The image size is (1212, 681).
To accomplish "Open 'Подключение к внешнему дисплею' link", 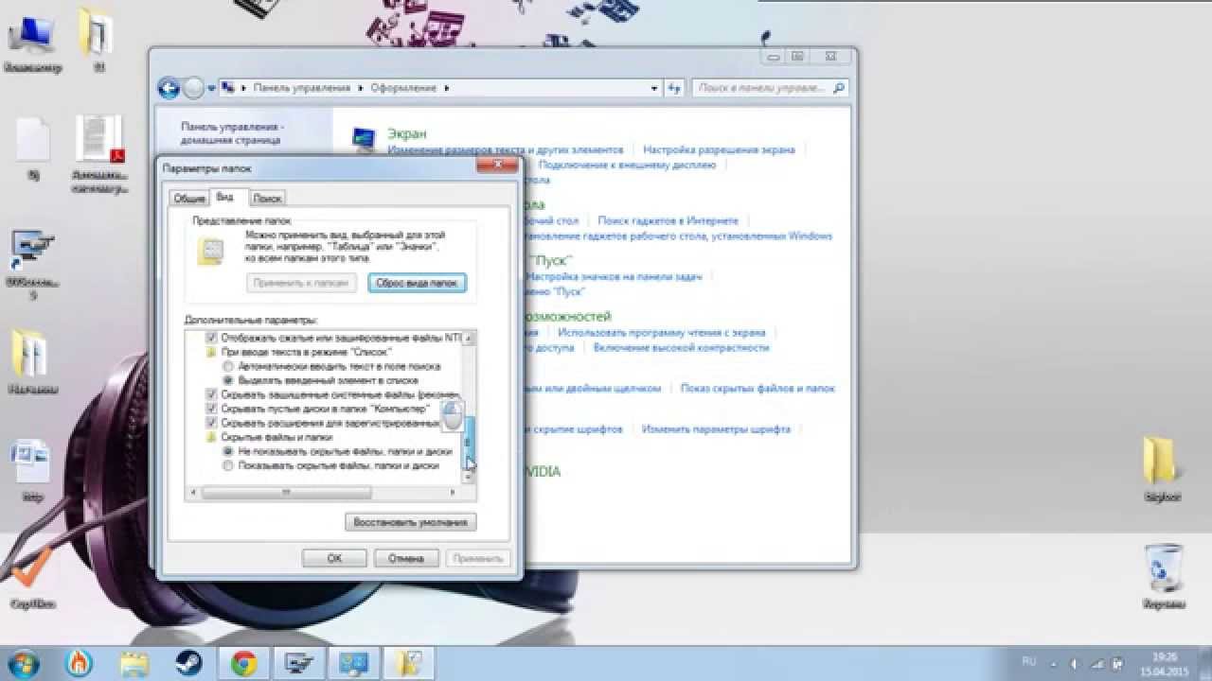I will (x=627, y=164).
